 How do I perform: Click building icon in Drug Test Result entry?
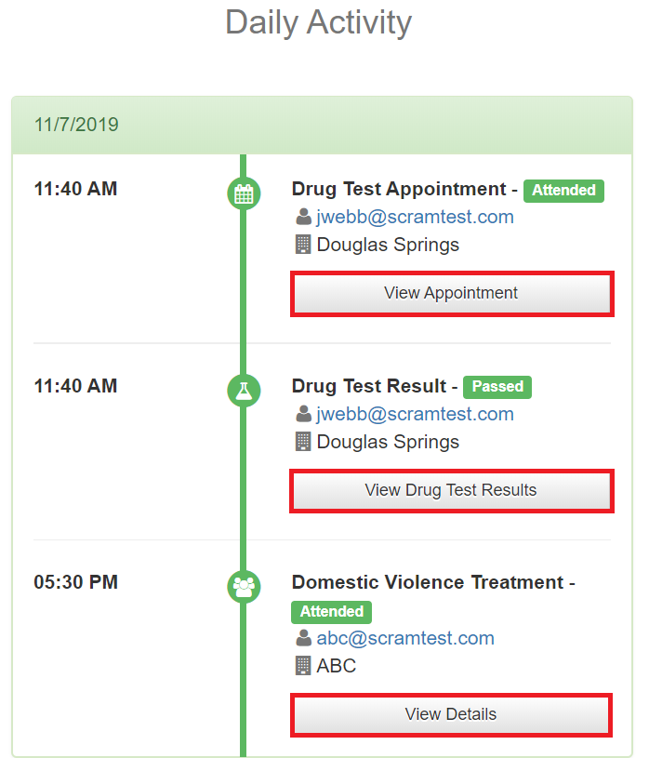303,442
